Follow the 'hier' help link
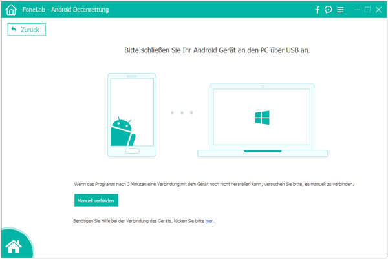 tap(209, 221)
